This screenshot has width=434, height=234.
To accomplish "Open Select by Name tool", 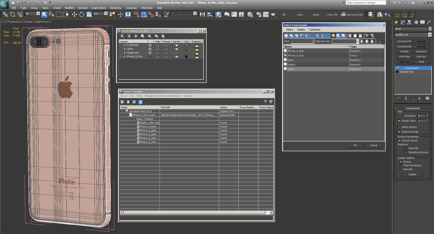I will (51, 14).
